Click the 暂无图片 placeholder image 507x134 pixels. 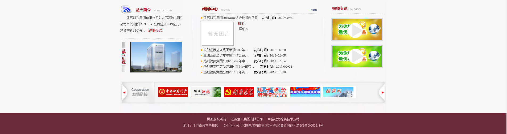(218, 34)
